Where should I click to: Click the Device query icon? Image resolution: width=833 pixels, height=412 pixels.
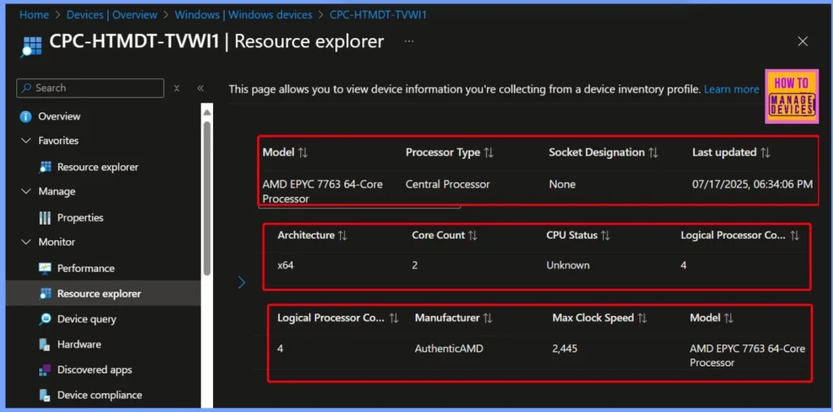click(x=46, y=319)
